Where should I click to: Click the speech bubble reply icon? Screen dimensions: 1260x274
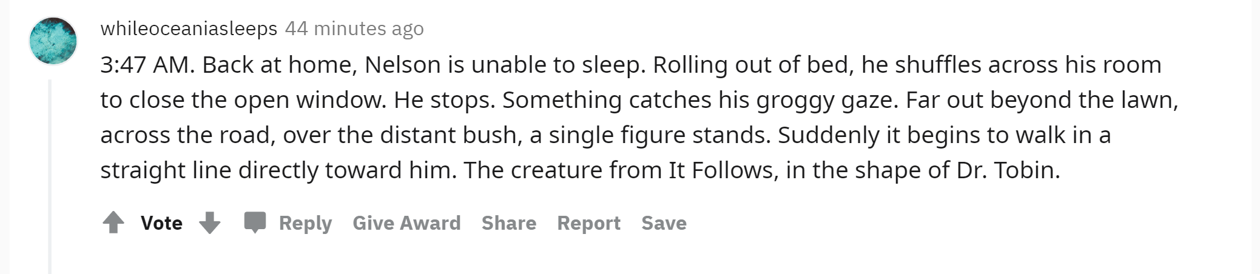(255, 222)
